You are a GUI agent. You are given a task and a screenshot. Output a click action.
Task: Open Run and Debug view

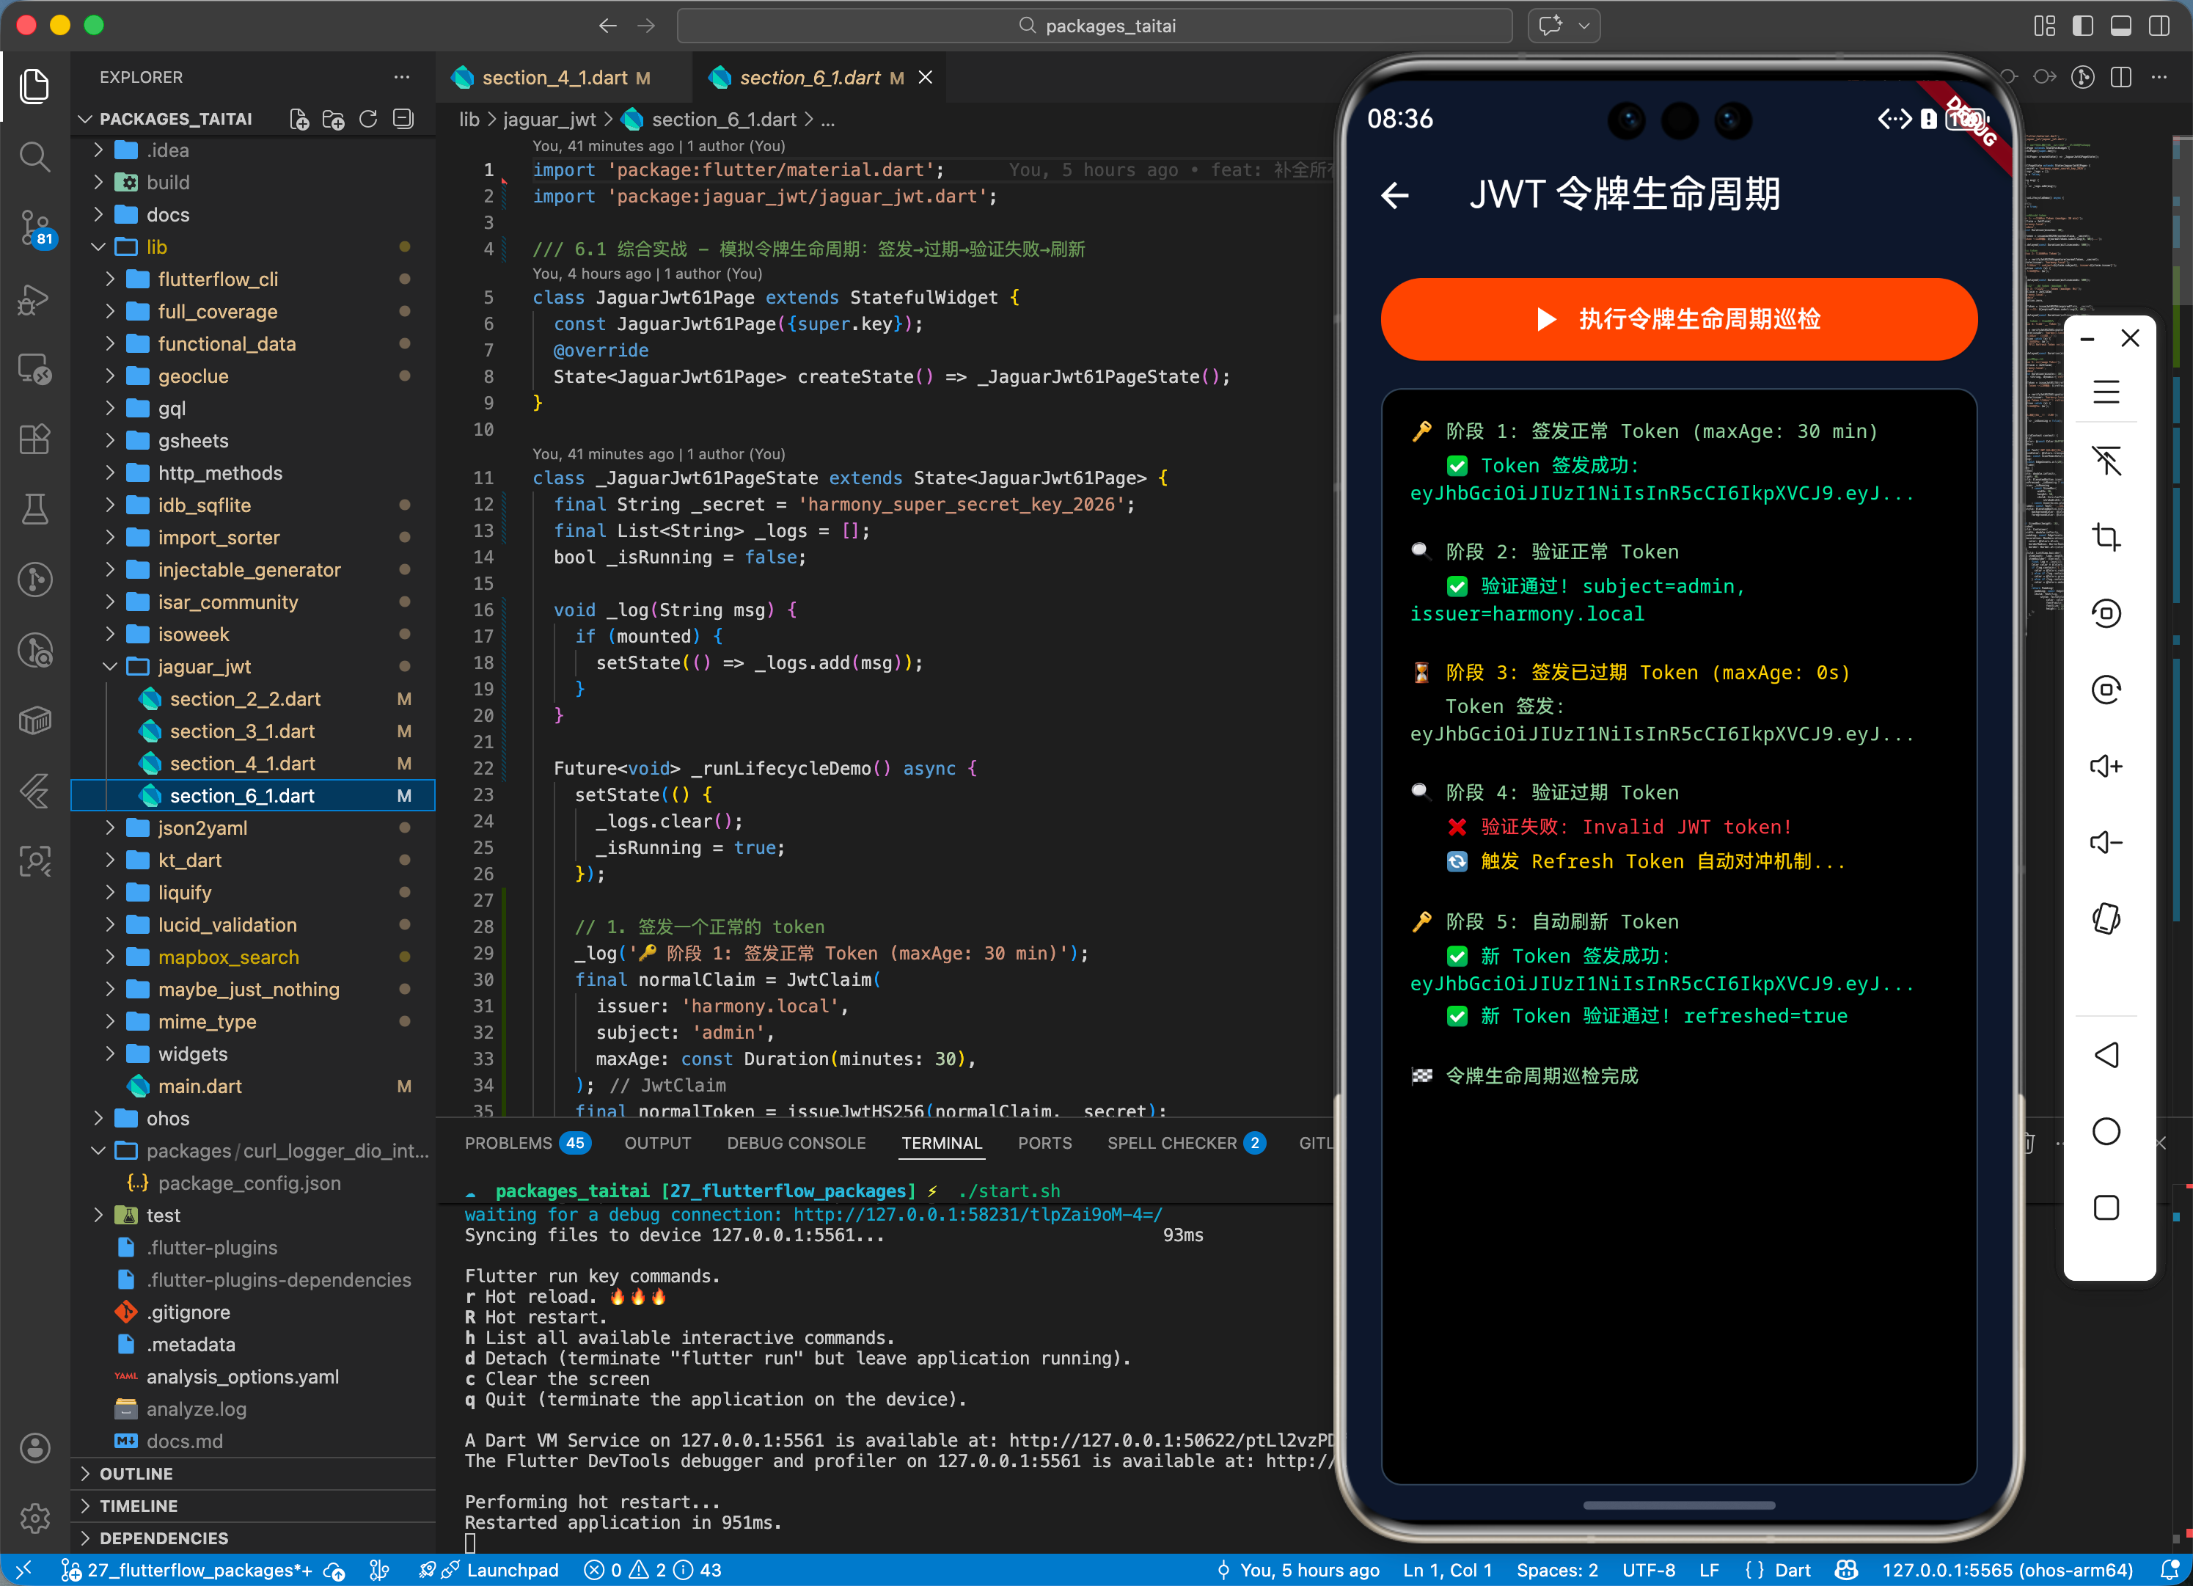pyautogui.click(x=34, y=300)
